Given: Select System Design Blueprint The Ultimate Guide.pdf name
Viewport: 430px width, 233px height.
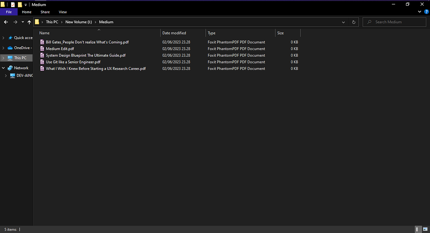Looking at the screenshot, I should 86,55.
